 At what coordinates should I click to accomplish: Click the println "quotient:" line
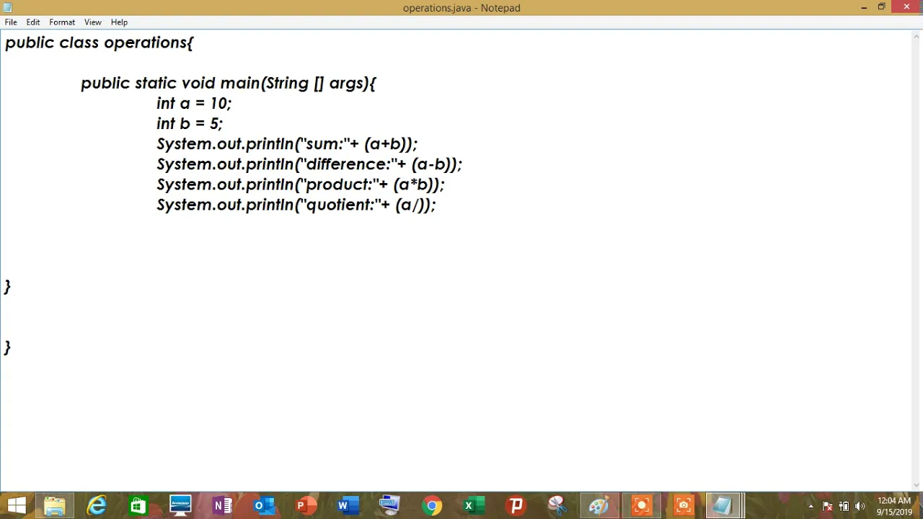296,205
